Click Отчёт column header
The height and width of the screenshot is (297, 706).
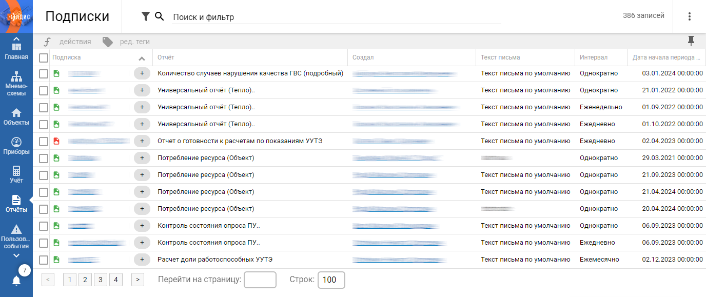coord(250,57)
